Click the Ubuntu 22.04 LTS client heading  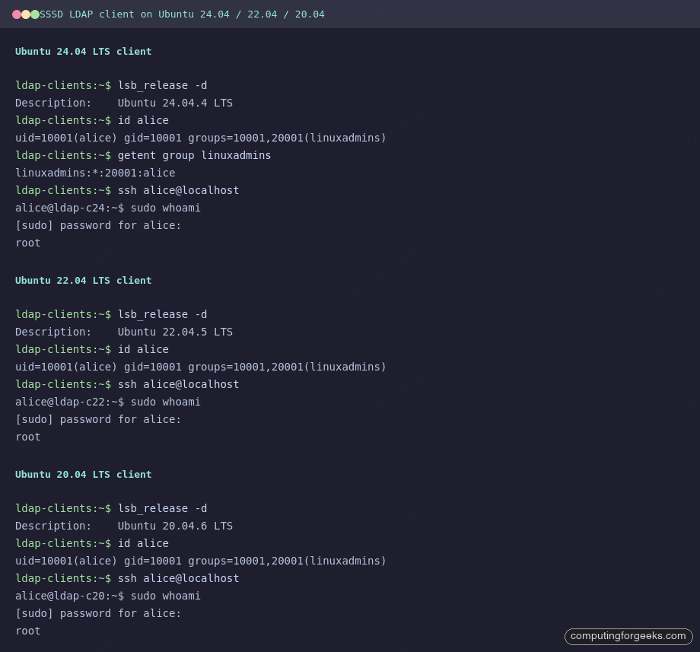pyautogui.click(x=84, y=280)
